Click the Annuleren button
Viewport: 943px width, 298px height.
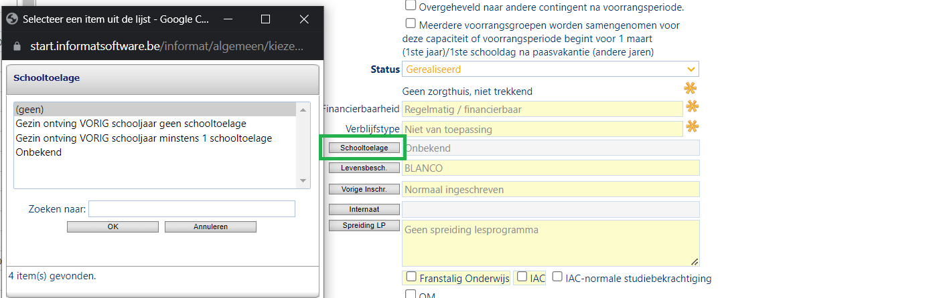click(210, 227)
